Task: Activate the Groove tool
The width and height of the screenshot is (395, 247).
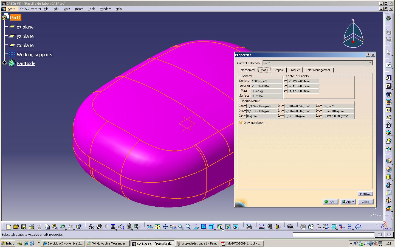Action: [x=388, y=102]
